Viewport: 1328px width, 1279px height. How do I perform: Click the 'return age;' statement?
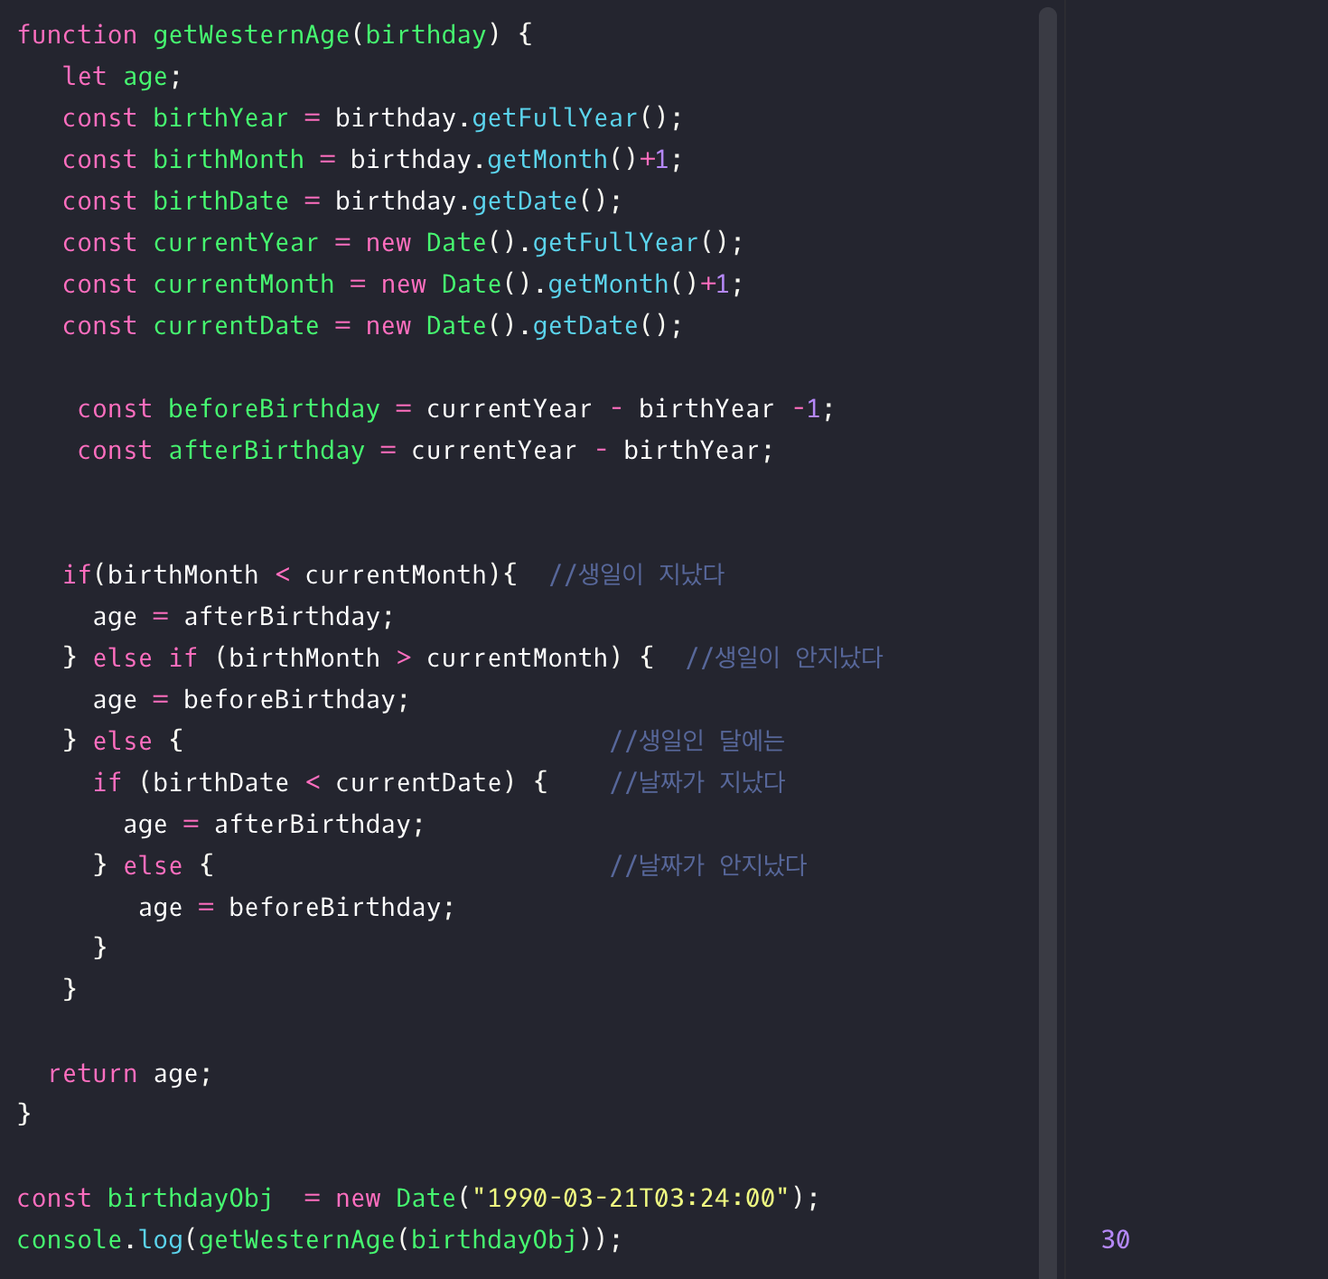tap(130, 1073)
